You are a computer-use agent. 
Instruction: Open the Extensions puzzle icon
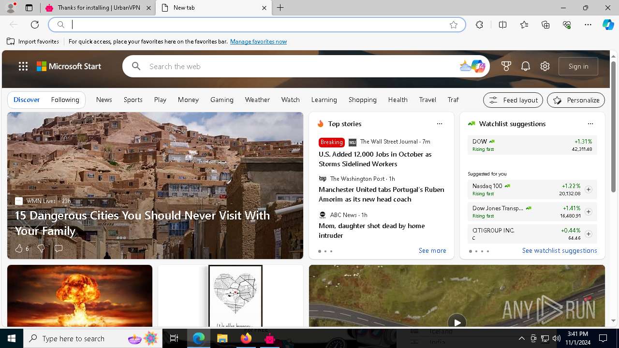tap(479, 25)
